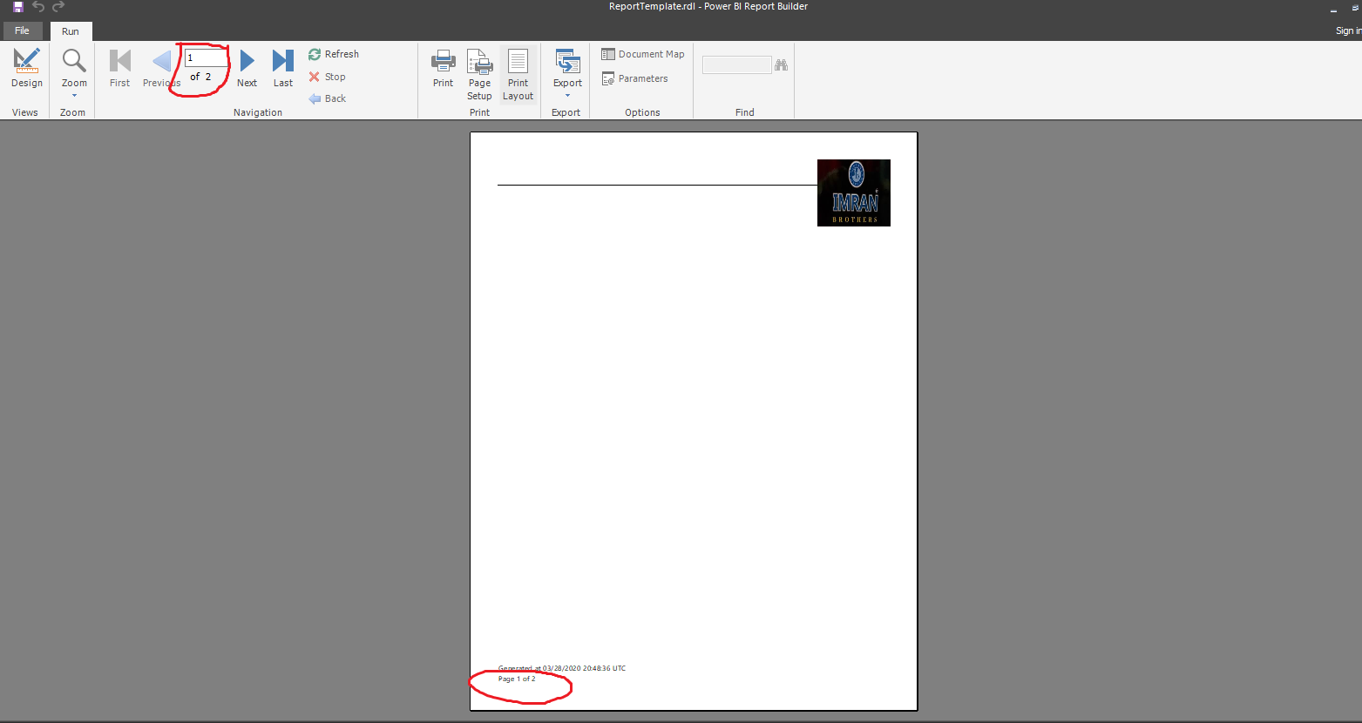1362x723 pixels.
Task: Print the report
Action: point(443,69)
